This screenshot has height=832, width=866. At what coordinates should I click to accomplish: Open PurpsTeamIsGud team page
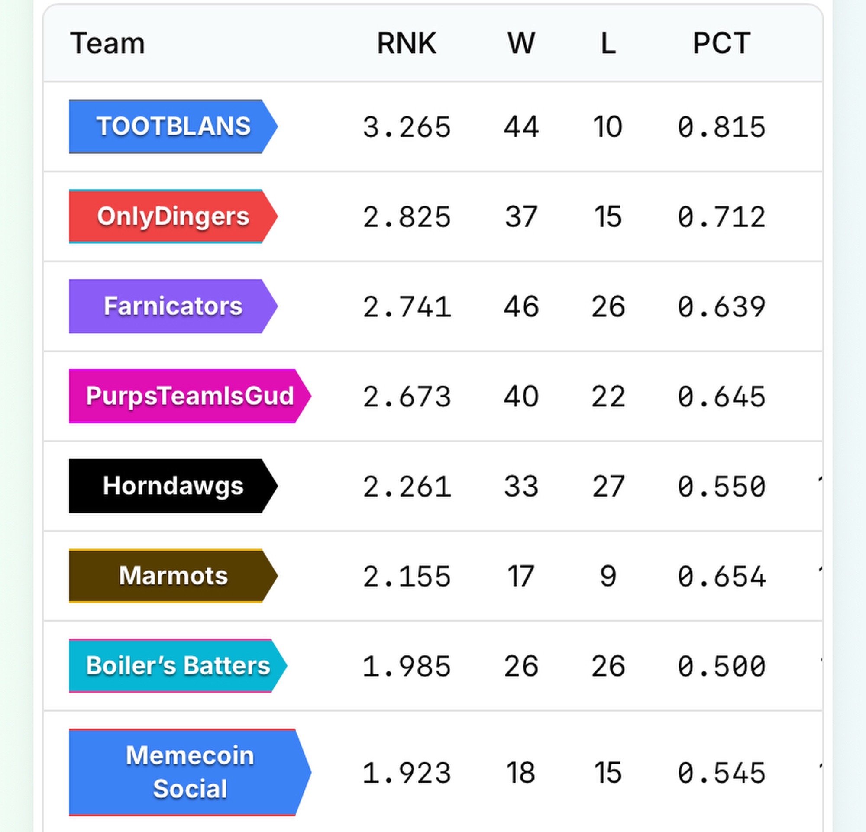tap(189, 396)
